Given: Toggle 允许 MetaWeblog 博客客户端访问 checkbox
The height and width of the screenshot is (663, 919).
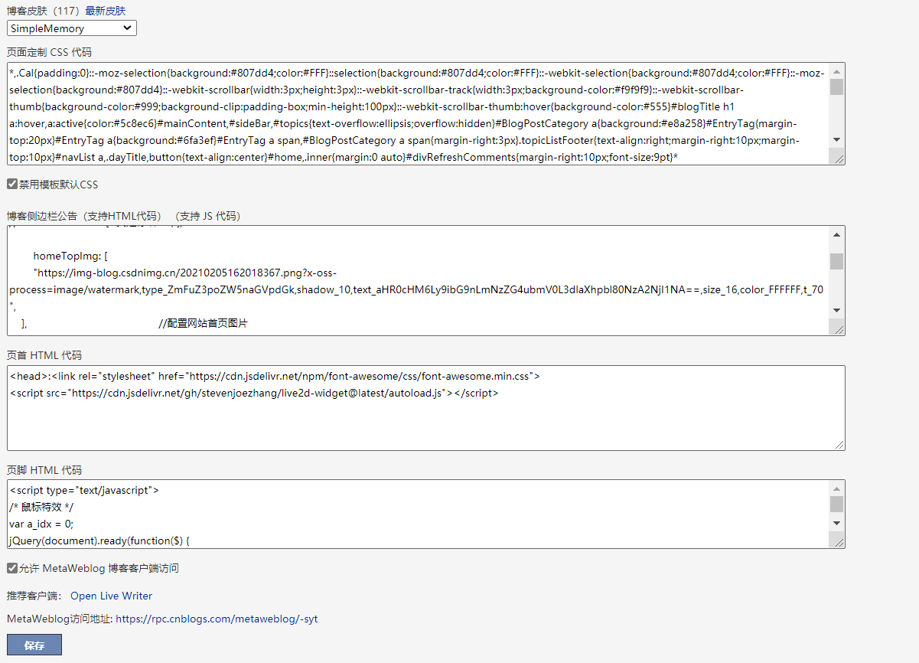Looking at the screenshot, I should point(12,568).
